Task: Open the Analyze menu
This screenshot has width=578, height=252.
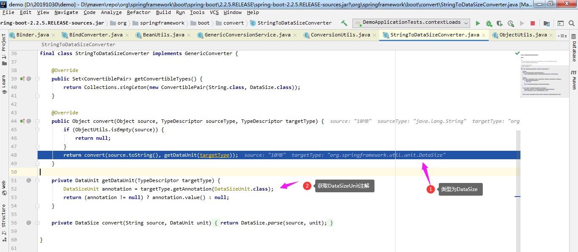Action: point(111,12)
